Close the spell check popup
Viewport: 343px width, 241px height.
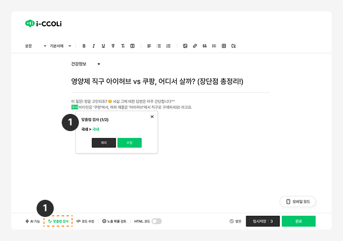[152, 117]
